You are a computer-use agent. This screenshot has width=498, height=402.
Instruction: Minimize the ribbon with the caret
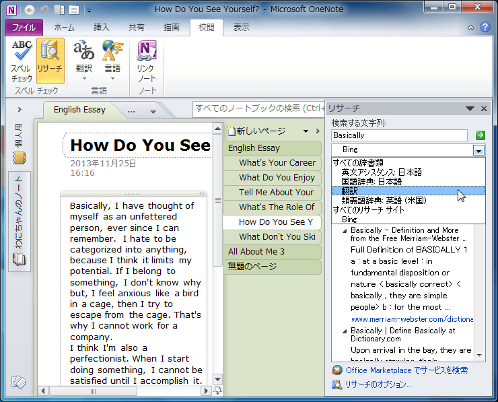click(x=470, y=28)
